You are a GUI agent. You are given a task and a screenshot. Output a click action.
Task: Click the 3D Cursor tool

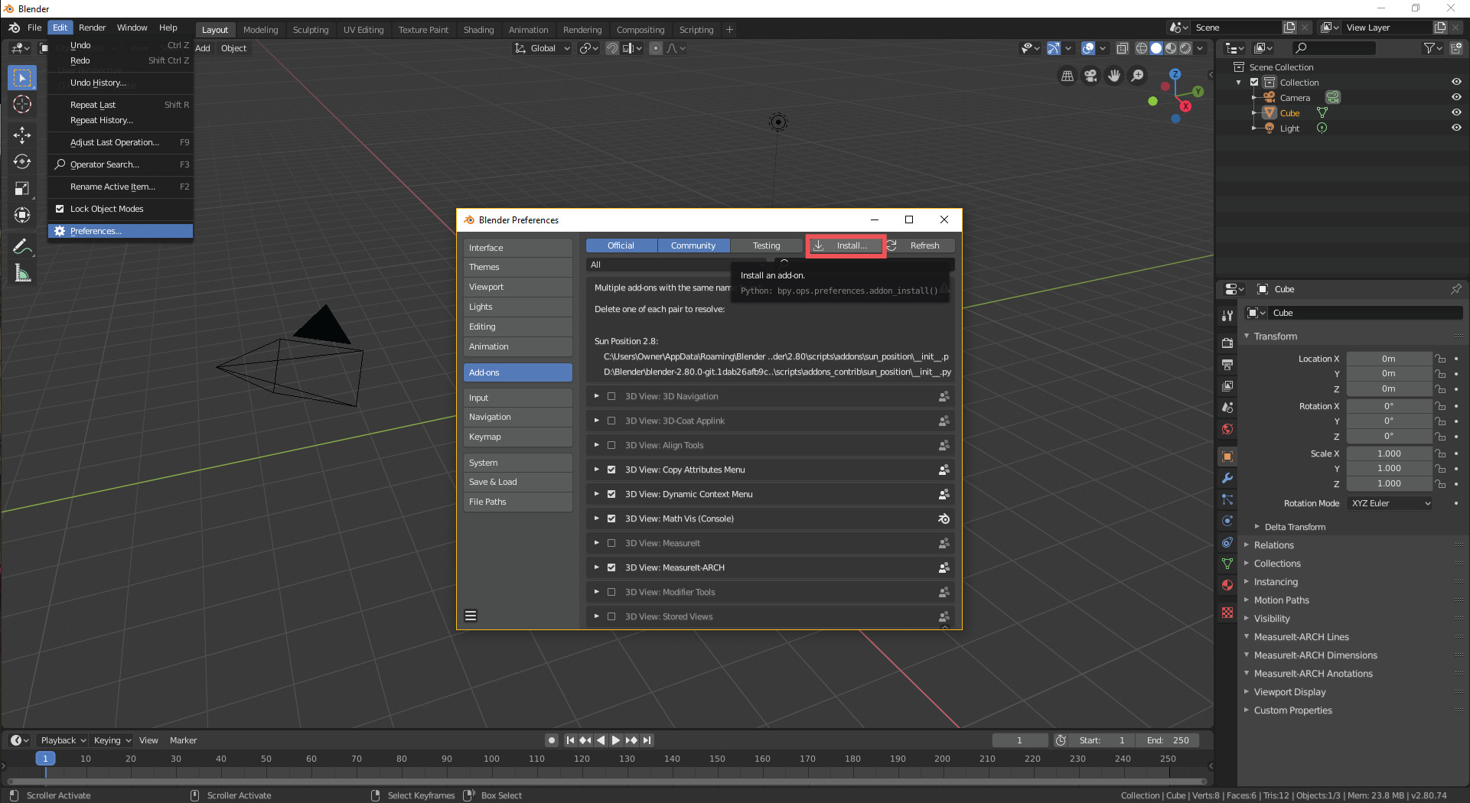point(21,105)
